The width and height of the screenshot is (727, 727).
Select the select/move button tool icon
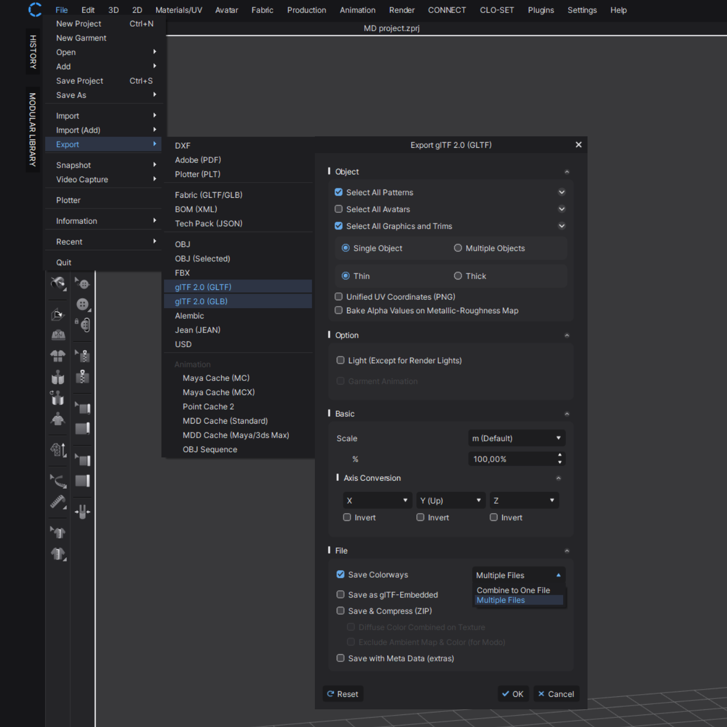(x=82, y=283)
